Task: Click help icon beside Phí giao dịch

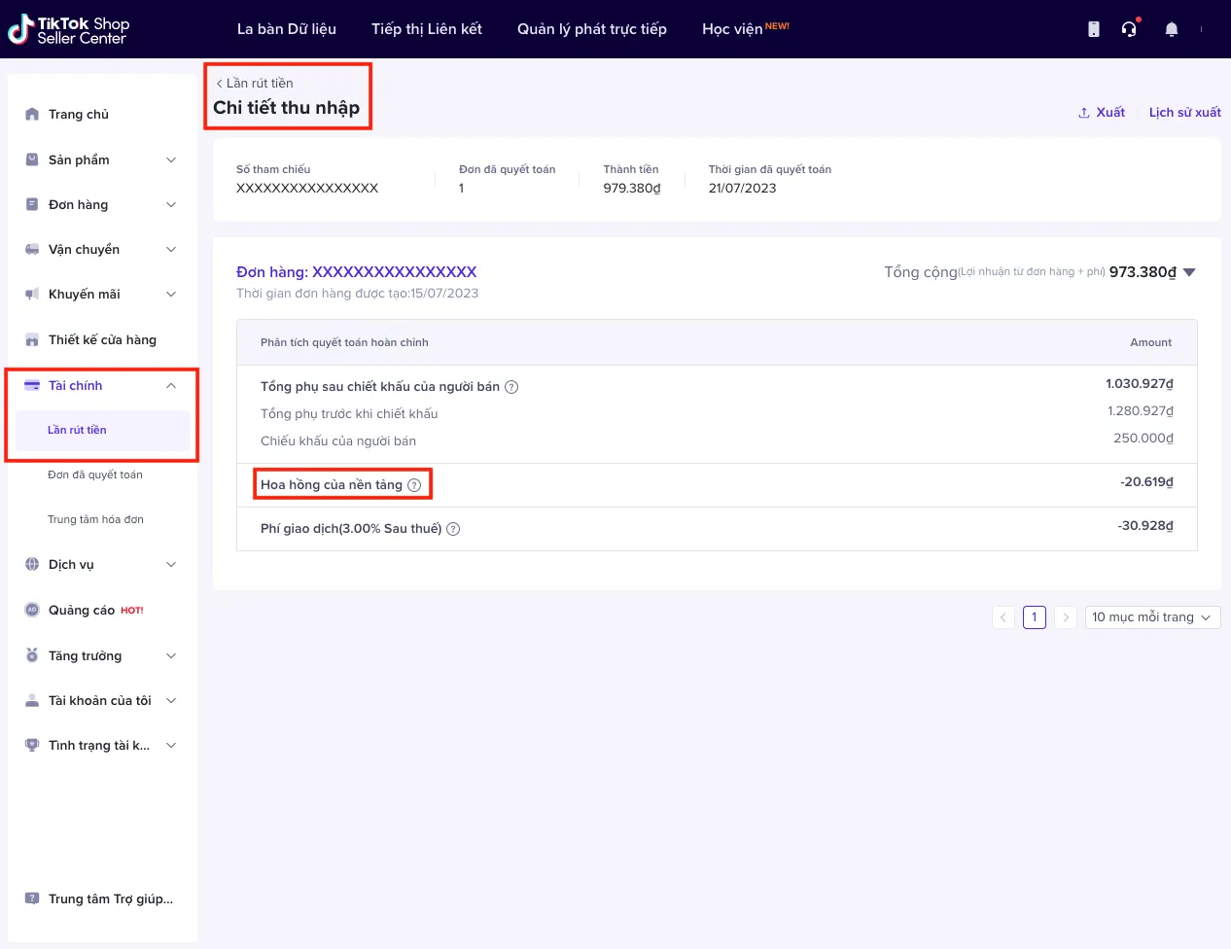Action: pos(453,529)
